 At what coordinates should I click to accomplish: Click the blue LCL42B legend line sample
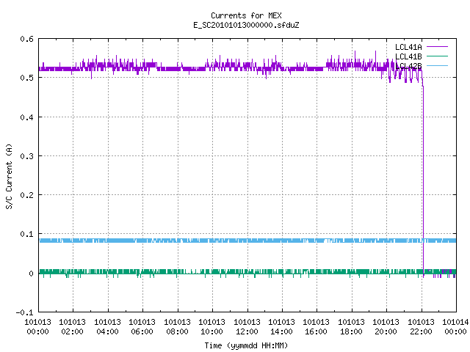click(x=437, y=65)
